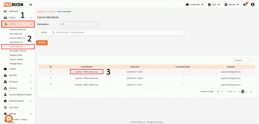Screen dimensions: 259x124
Task: Click the Account Statement Upload icon
Action: (5, 94)
